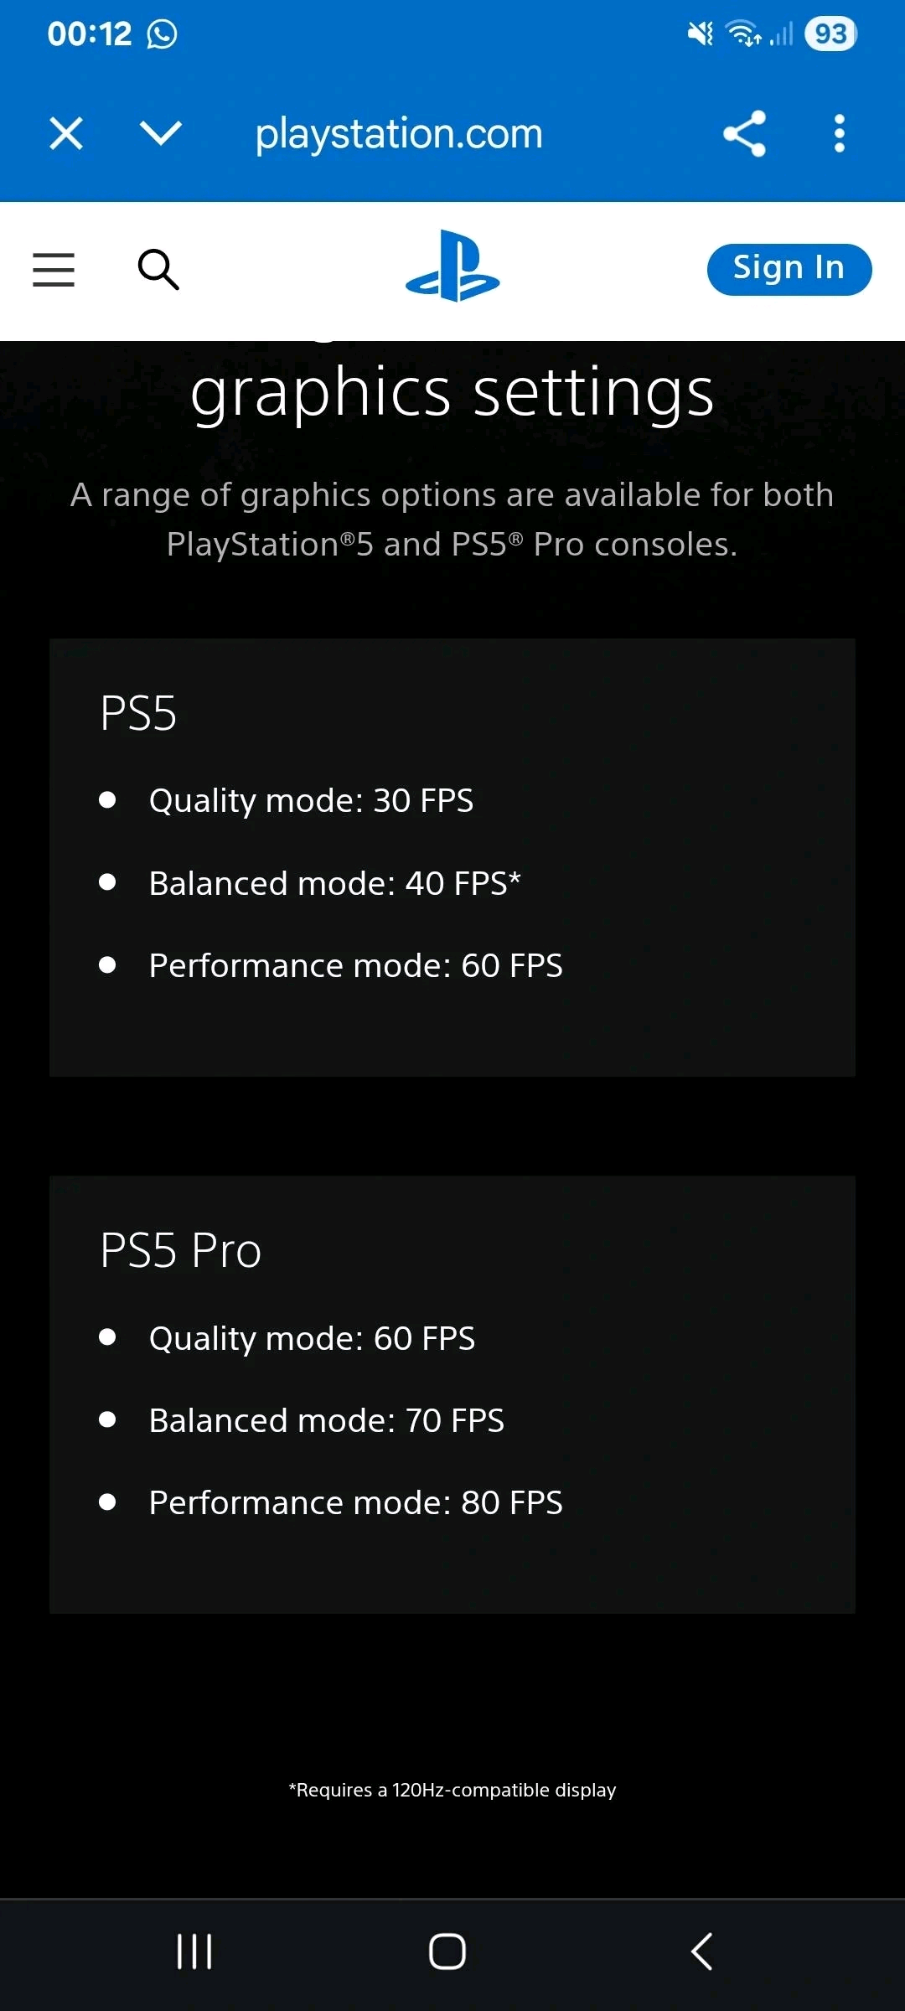
Task: Select the PS5 Pro card heading
Action: tap(181, 1251)
